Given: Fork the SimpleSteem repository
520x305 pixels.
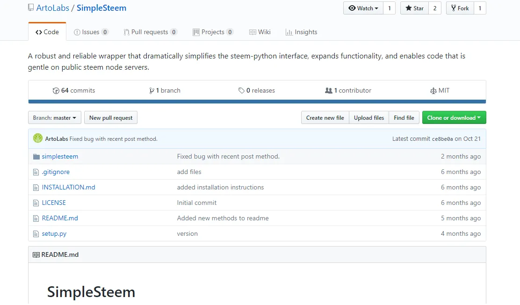Looking at the screenshot, I should point(460,8).
